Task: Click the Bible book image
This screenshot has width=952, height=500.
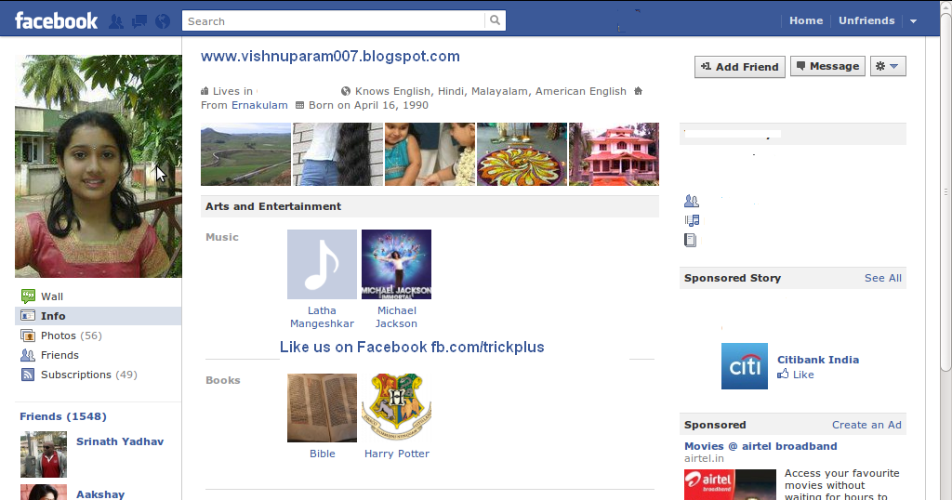Action: tap(322, 408)
